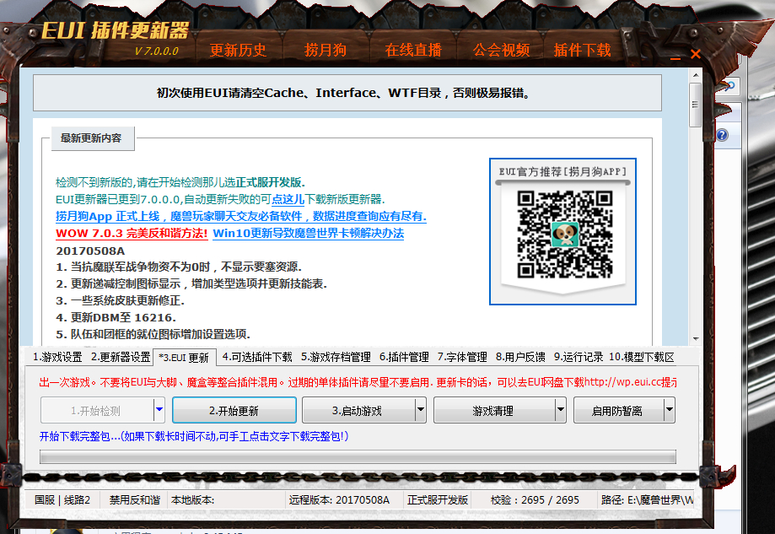Expand the 3.启动游戏 dropdown arrow
Image resolution: width=775 pixels, height=534 pixels.
[421, 409]
